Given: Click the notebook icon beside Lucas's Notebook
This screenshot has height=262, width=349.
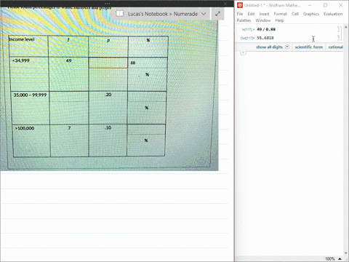Looking at the screenshot, I should click(x=120, y=14).
